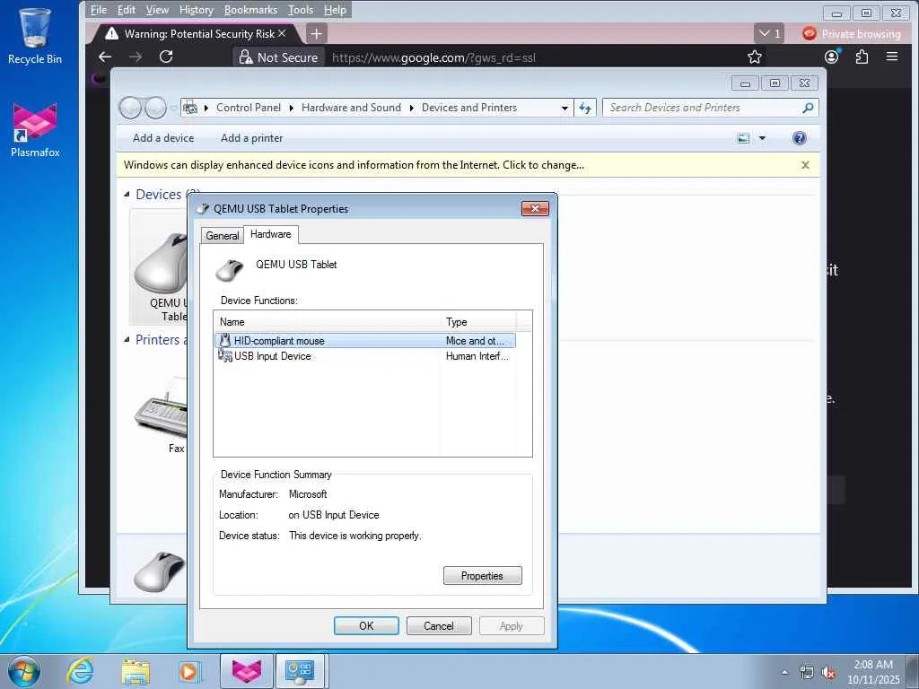Screen dimensions: 919x689
Task: Collapse the Printers group
Action: pos(127,339)
